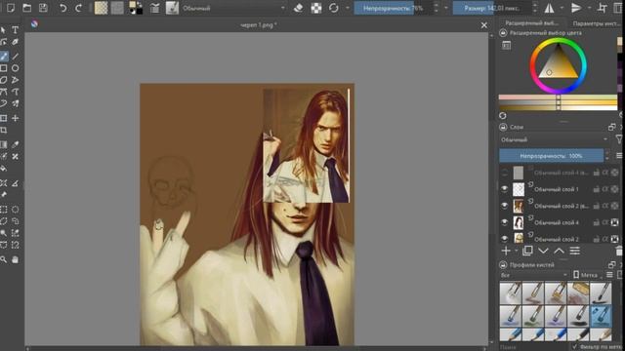This screenshot has width=625, height=351.
Task: Select the rectangular selection tool
Action: tap(4, 210)
